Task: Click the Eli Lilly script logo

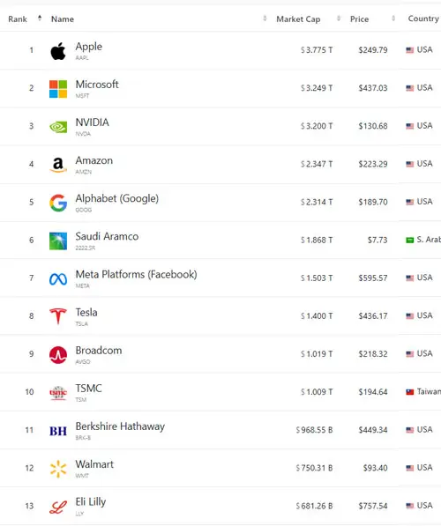Action: pos(58,507)
